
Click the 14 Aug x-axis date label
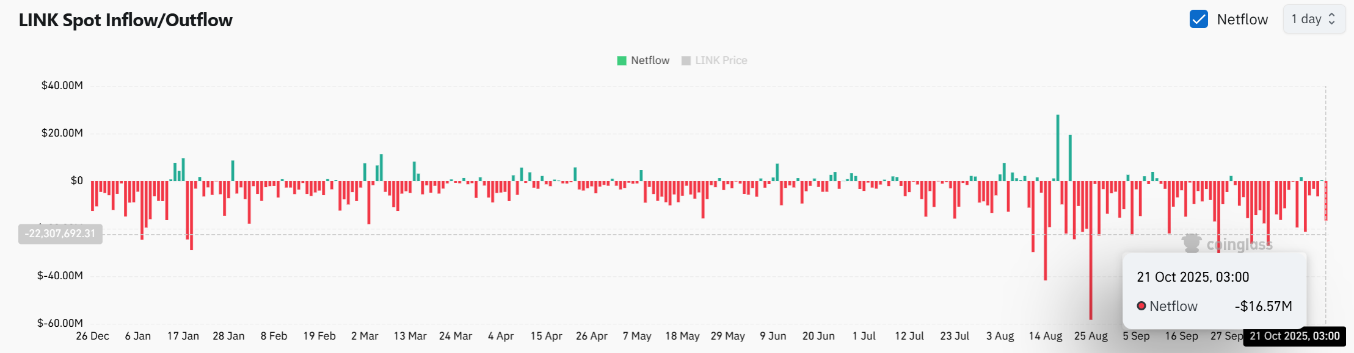1045,336
